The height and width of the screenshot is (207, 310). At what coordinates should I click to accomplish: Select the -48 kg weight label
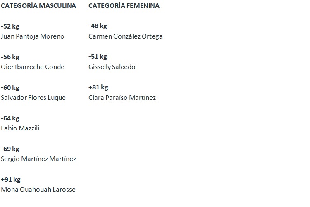(98, 26)
